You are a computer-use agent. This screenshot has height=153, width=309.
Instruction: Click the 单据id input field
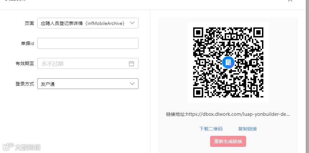[x=88, y=43]
